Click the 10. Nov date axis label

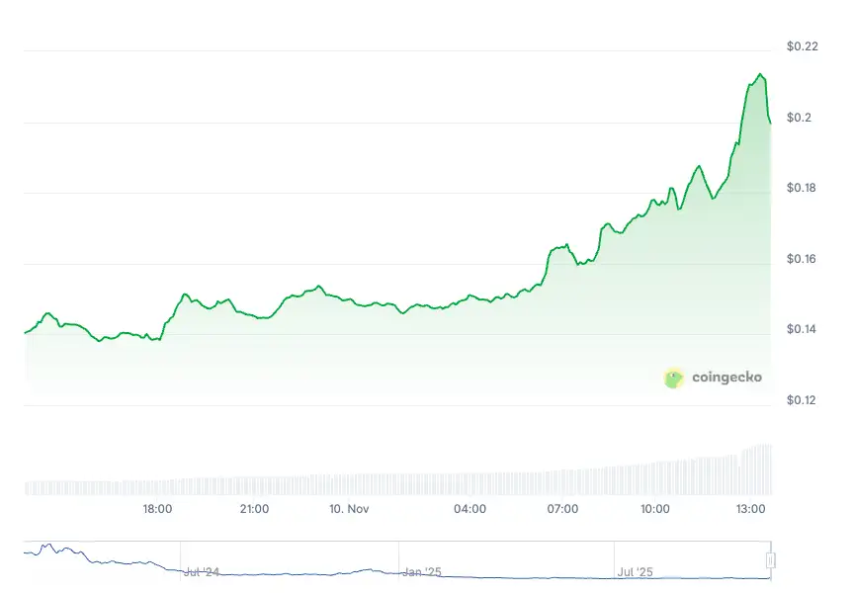click(350, 510)
